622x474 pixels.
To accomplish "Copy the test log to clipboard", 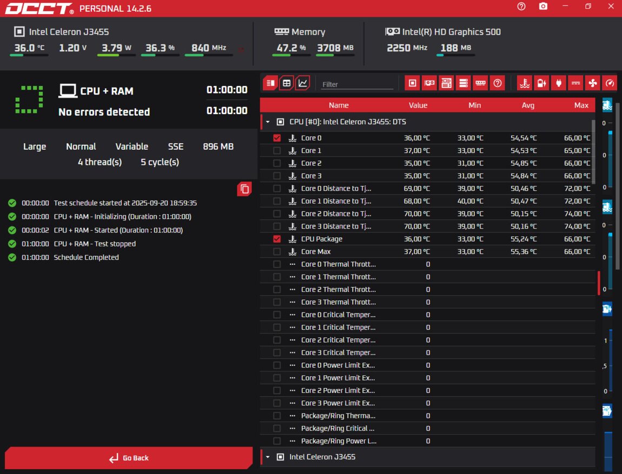I will click(x=244, y=189).
